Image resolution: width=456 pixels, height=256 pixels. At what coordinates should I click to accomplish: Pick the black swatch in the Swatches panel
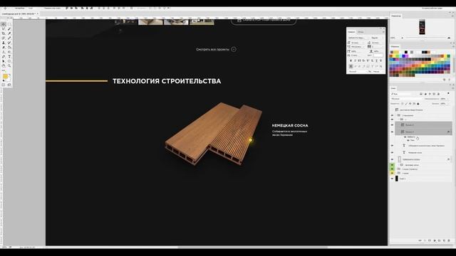[x=406, y=52]
